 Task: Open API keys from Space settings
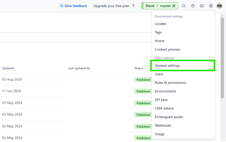click(x=161, y=100)
